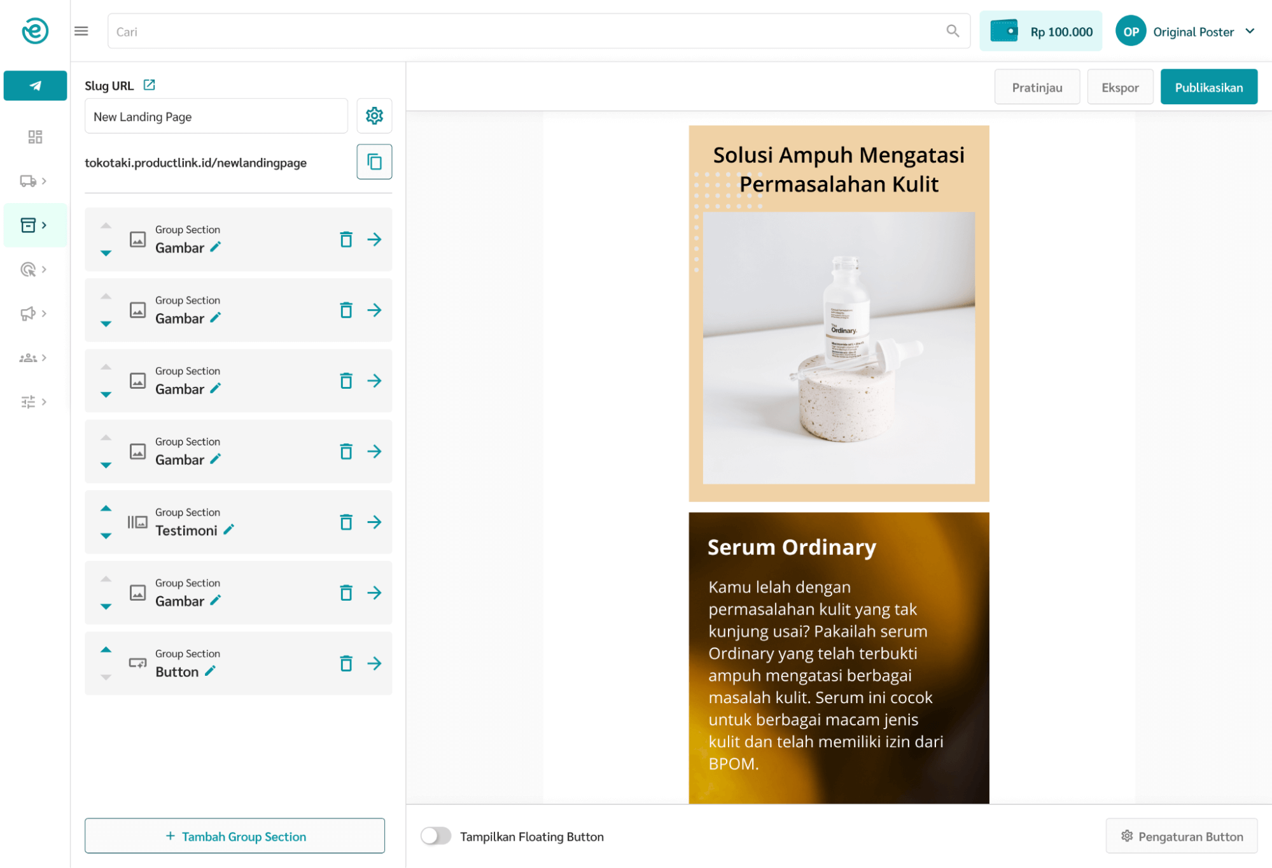Viewport: 1272px width, 868px height.
Task: Rename the second Gambar section
Action: (x=216, y=318)
